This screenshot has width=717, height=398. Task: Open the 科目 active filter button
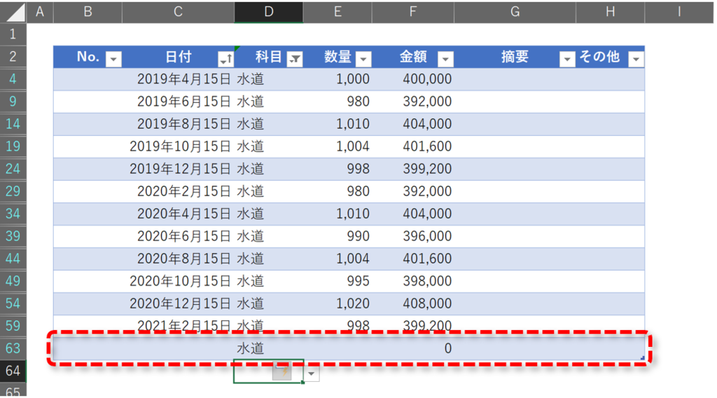click(x=295, y=59)
